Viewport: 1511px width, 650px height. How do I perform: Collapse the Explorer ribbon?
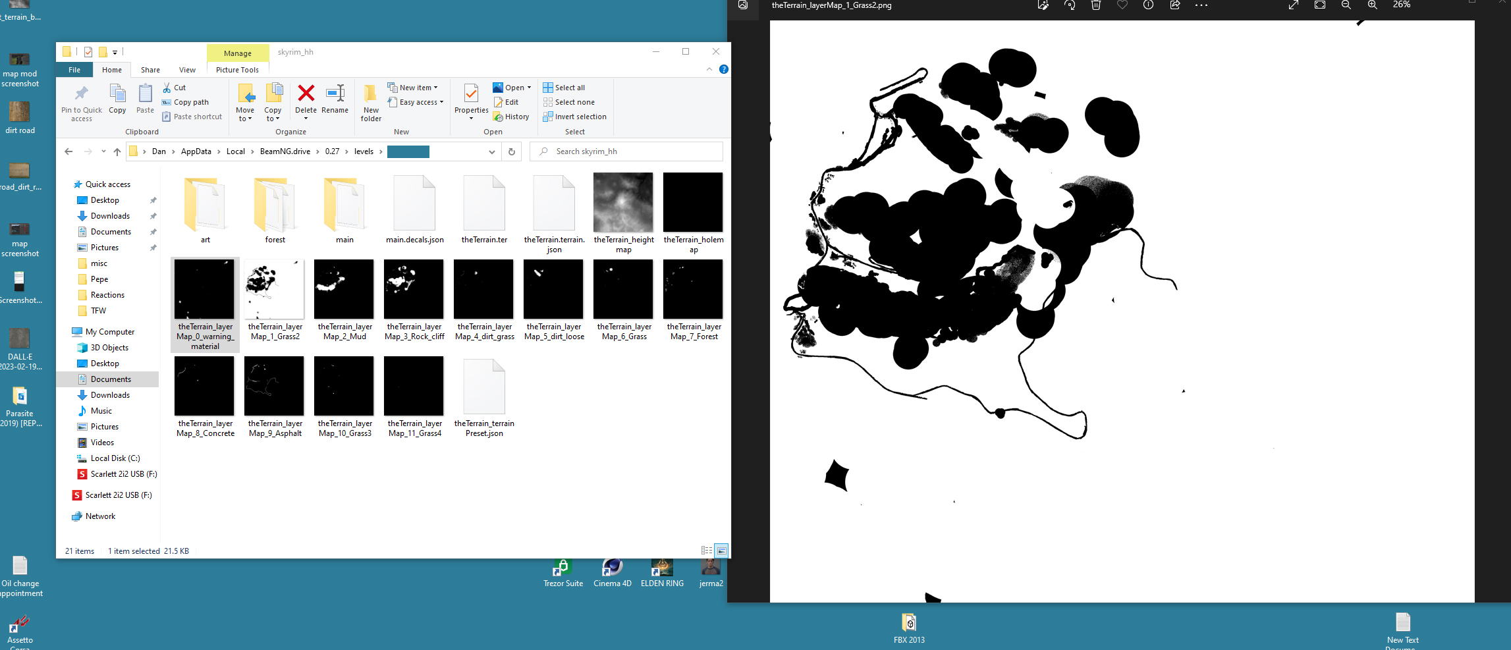[x=709, y=69]
